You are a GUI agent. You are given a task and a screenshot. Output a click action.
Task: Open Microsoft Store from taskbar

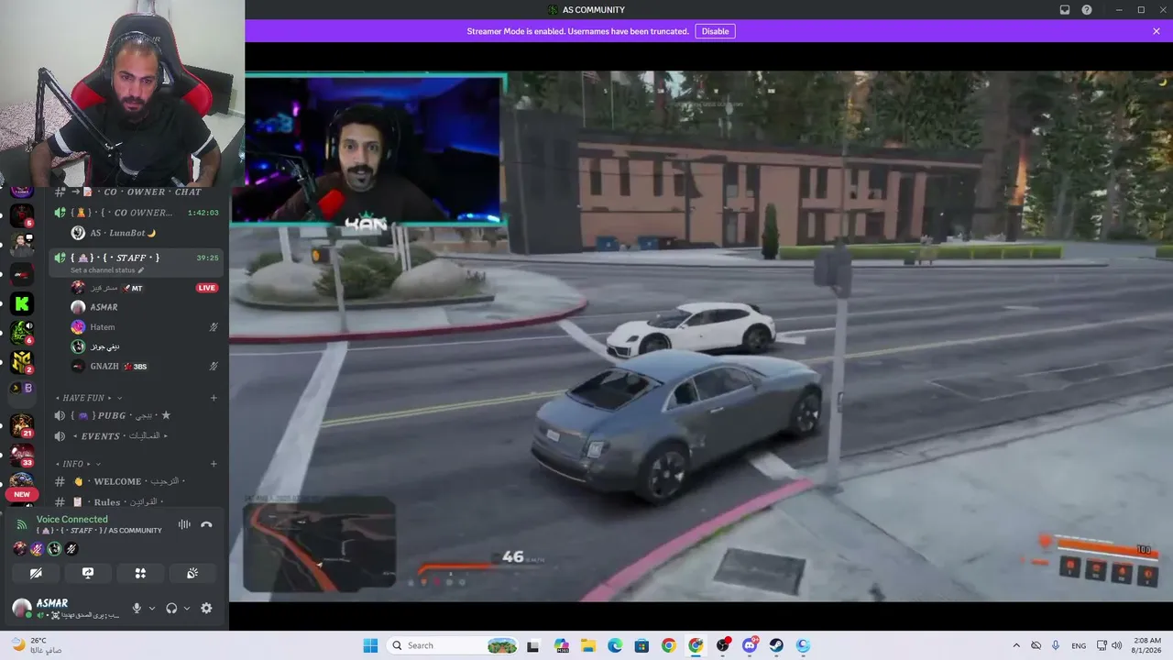point(641,645)
